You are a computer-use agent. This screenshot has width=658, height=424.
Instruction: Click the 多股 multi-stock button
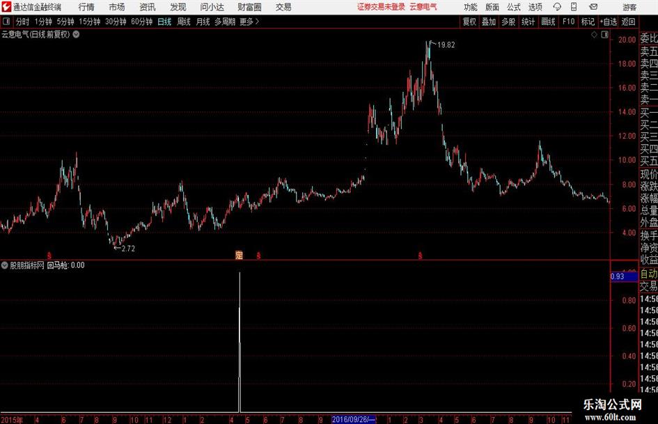pyautogui.click(x=508, y=22)
